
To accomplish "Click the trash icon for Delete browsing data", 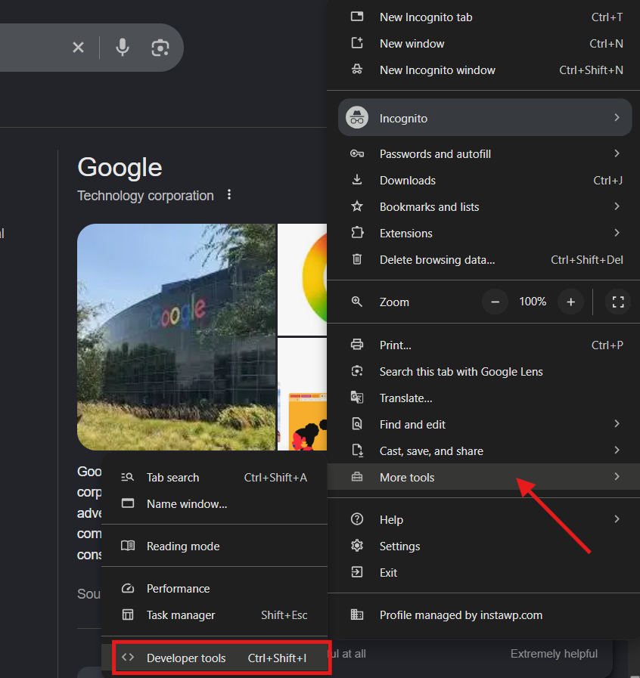I will pyautogui.click(x=357, y=259).
